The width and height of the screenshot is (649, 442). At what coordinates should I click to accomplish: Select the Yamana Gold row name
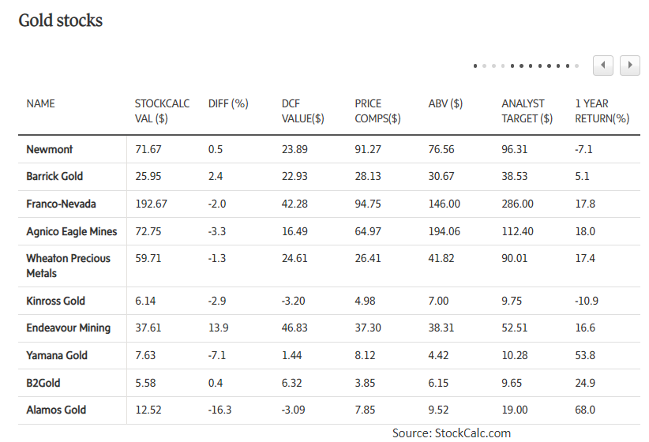click(57, 355)
